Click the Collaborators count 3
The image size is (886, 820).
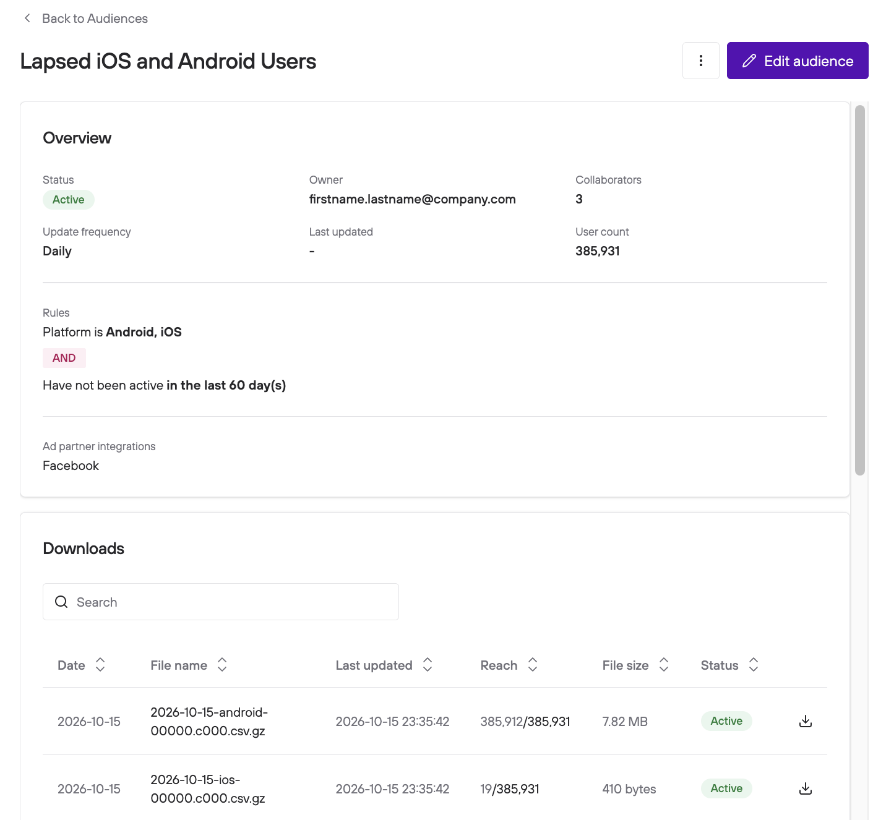[x=579, y=199]
